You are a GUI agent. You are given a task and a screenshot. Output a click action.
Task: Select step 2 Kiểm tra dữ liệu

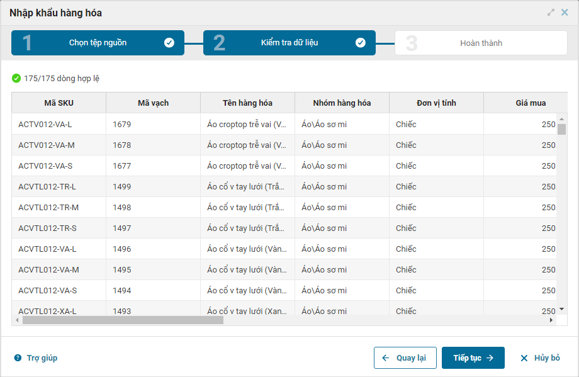(289, 43)
